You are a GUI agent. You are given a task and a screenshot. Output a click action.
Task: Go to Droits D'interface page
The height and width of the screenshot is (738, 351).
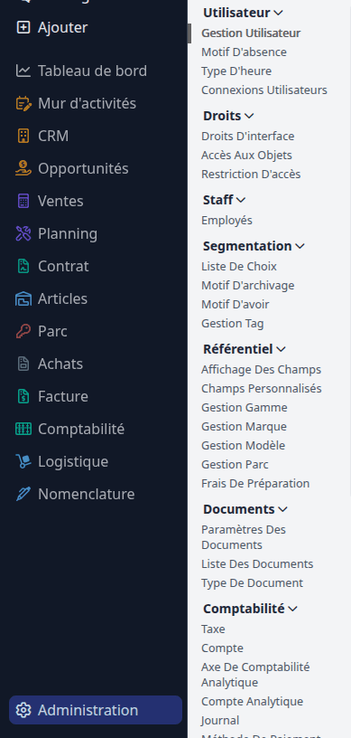click(x=247, y=137)
